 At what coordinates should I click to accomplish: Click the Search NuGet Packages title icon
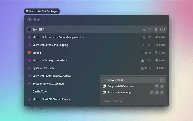pos(27,11)
